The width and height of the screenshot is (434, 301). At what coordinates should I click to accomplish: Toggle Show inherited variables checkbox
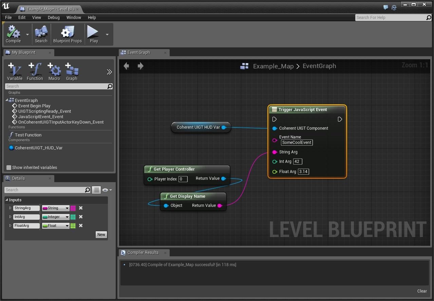coord(9,168)
